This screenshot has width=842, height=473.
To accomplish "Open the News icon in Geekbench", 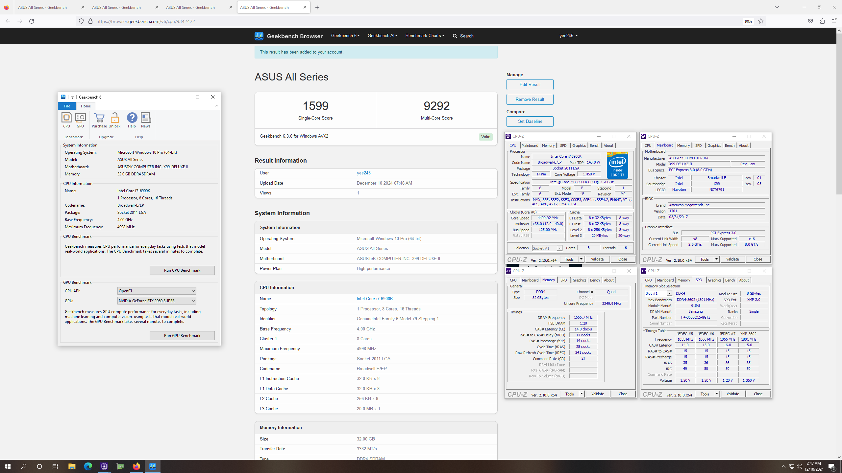I will click(x=146, y=120).
